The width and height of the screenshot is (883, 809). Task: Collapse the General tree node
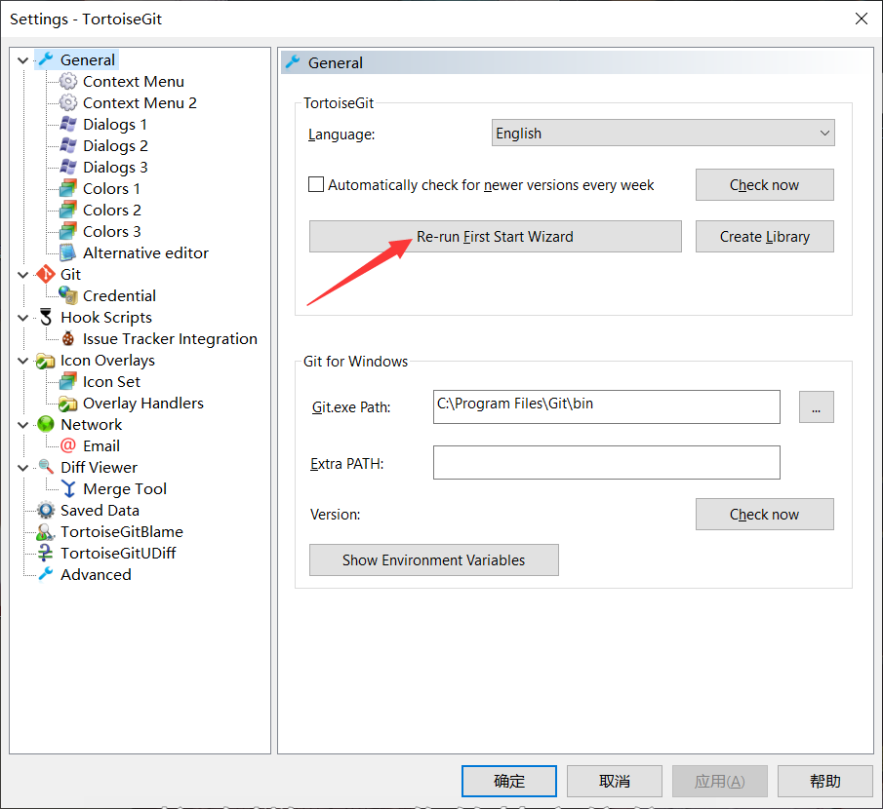(23, 60)
